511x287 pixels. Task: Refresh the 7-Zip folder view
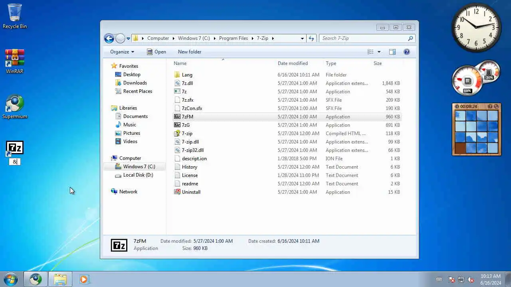tap(311, 38)
